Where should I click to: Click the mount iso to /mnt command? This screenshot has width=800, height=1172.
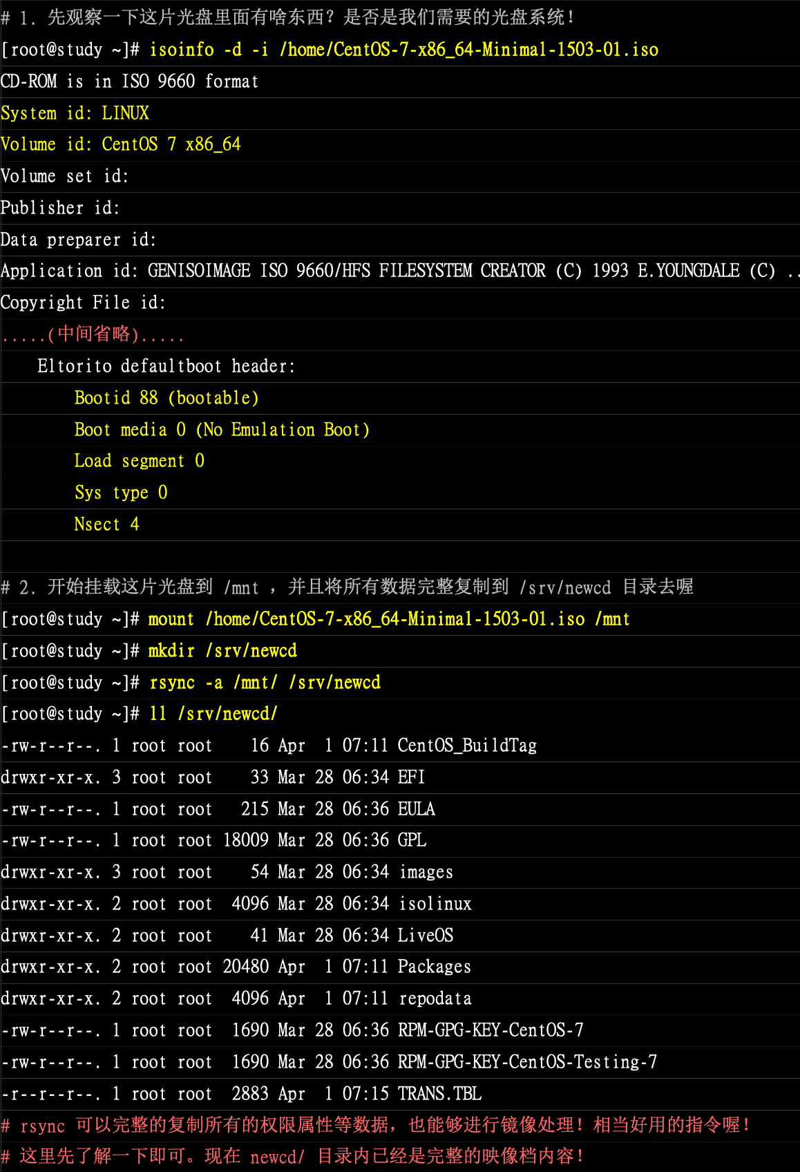pos(389,619)
